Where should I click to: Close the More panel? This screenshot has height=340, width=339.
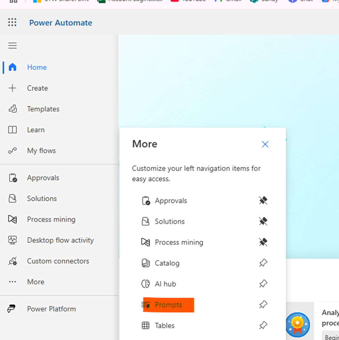pos(265,144)
